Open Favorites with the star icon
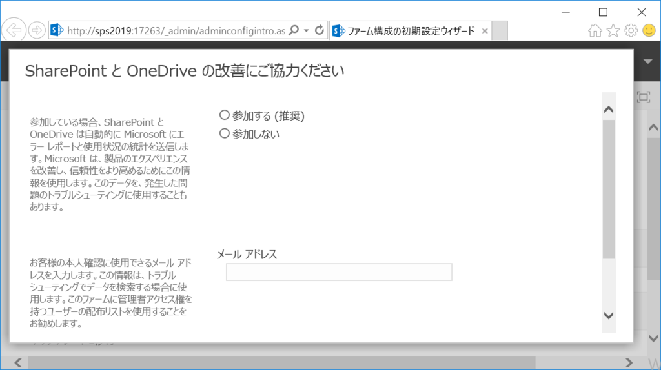The width and height of the screenshot is (661, 370). 613,30
